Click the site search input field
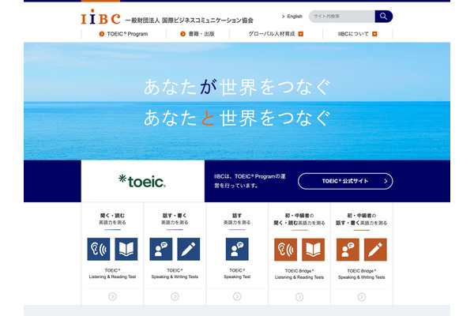The image size is (474, 316). [341, 17]
